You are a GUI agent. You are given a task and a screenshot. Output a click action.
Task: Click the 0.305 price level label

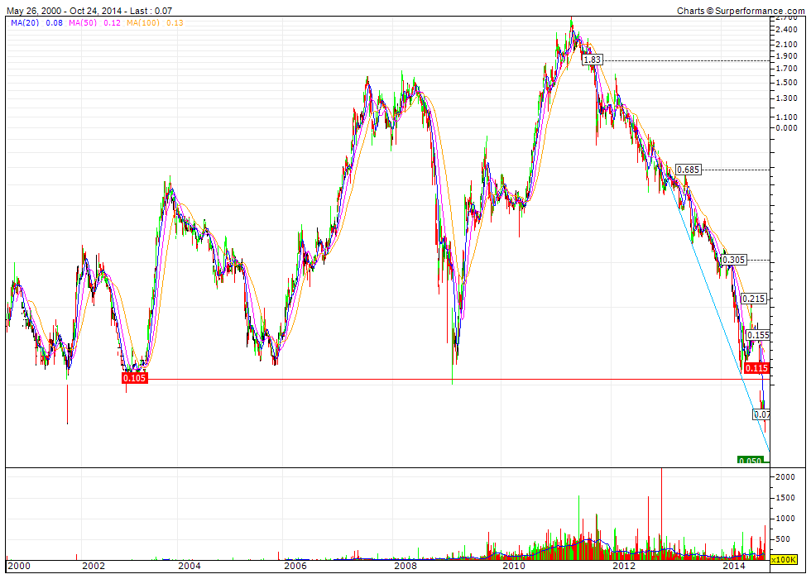click(733, 260)
